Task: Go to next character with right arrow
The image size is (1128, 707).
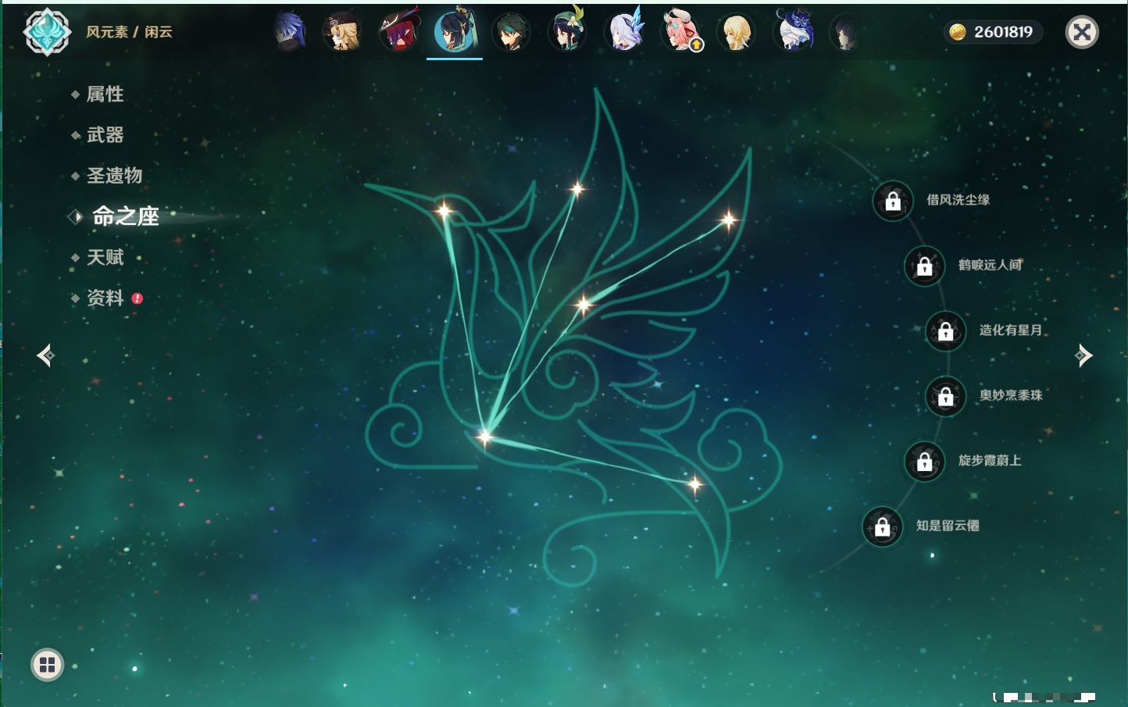Action: (1083, 355)
